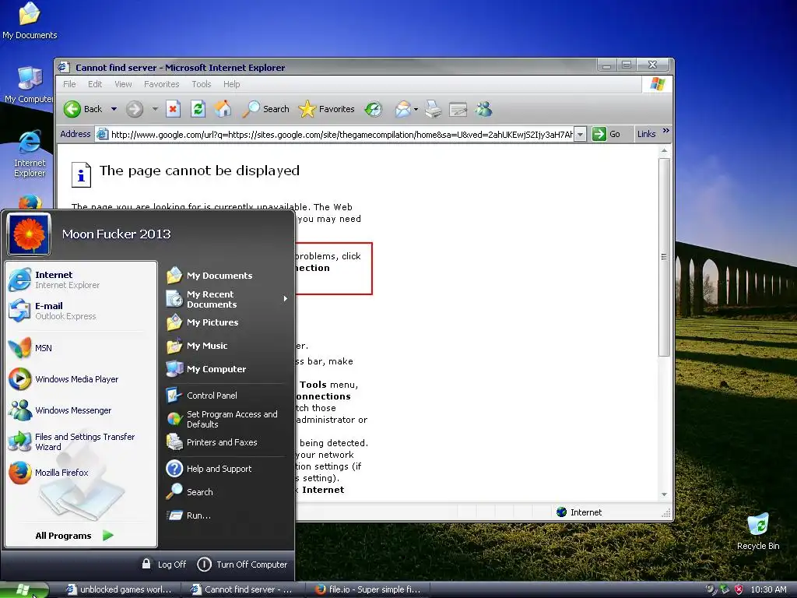Open the Tools menu

(202, 84)
